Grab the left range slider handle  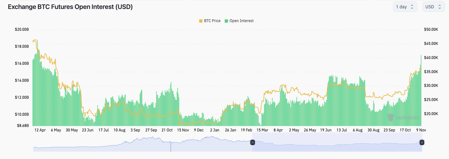pyautogui.click(x=252, y=142)
